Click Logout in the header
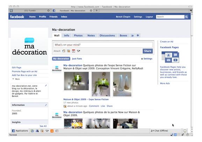The image size is (202, 142). (x=149, y=17)
